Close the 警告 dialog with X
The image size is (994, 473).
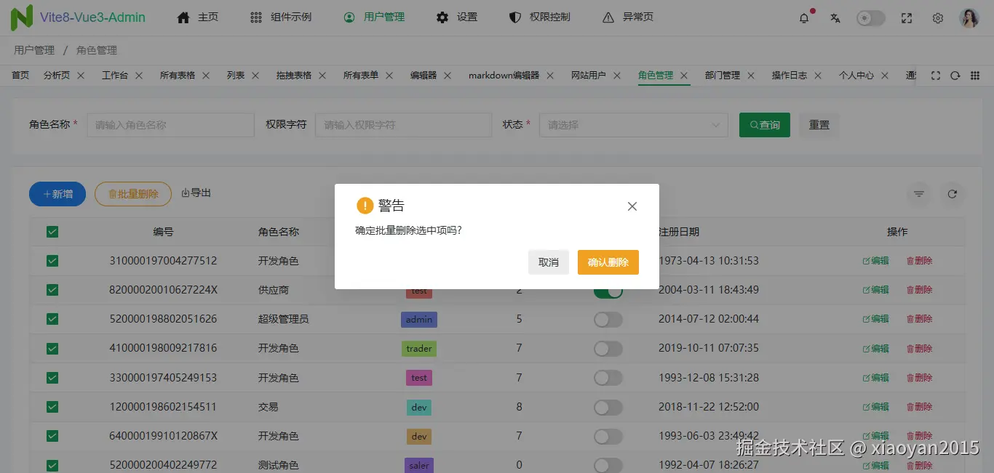coord(632,206)
